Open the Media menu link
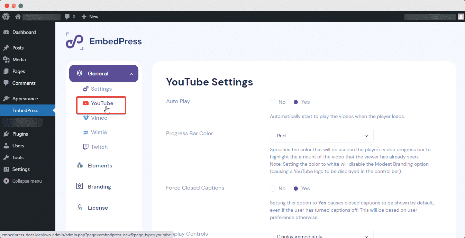 tap(19, 59)
